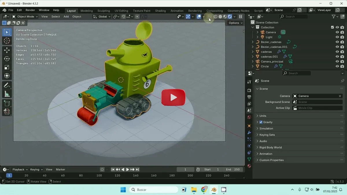Toggle the viewport overlays button
This screenshot has height=195, width=347.
199,17
